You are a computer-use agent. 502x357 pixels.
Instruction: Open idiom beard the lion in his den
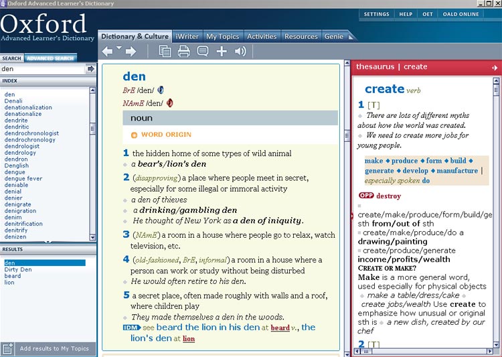click(x=208, y=328)
